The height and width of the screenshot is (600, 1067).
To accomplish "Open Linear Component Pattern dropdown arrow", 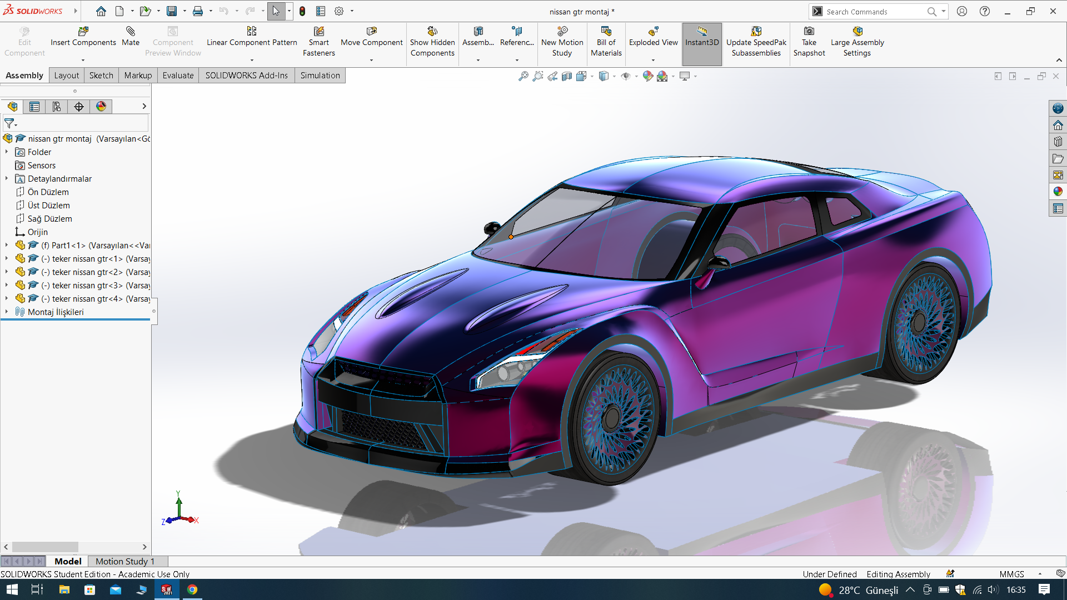I will click(x=252, y=60).
